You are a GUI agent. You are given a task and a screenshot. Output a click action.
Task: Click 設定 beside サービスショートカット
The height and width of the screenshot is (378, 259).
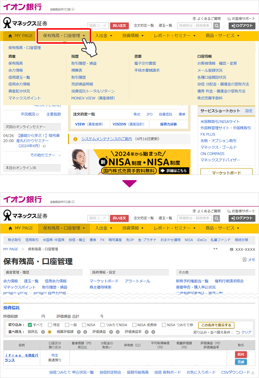click(249, 111)
